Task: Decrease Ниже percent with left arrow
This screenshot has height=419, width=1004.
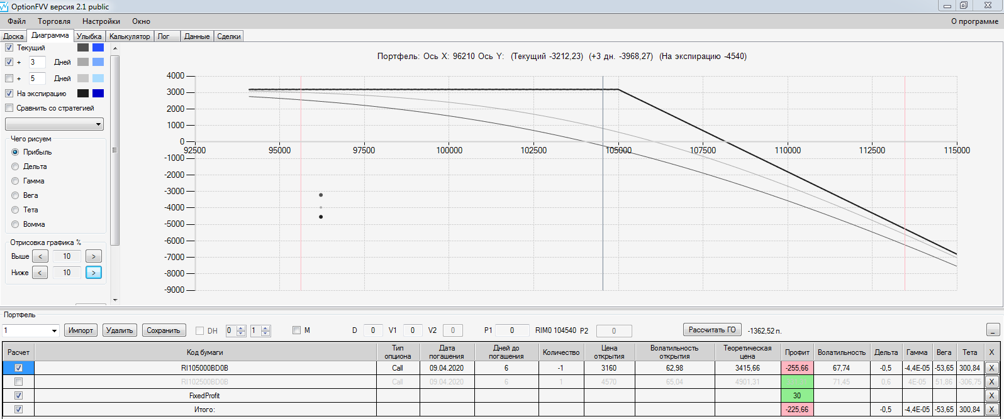Action: pyautogui.click(x=40, y=273)
